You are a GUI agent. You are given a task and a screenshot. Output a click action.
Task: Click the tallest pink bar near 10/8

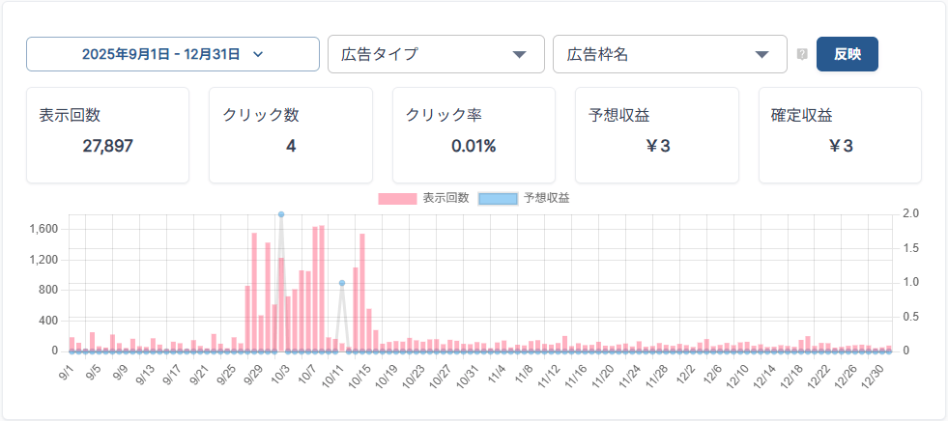coord(322,290)
